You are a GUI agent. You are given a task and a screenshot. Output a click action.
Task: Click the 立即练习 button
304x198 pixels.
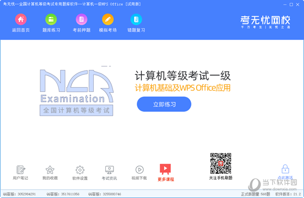pos(164,104)
